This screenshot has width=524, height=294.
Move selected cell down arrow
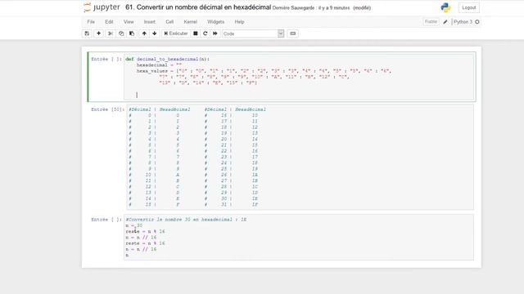click(155, 33)
